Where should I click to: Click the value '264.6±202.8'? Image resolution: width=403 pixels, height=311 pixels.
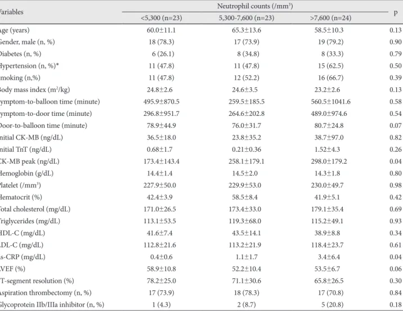[x=247, y=114]
